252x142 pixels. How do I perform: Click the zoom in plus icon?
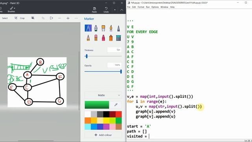[68, 18]
